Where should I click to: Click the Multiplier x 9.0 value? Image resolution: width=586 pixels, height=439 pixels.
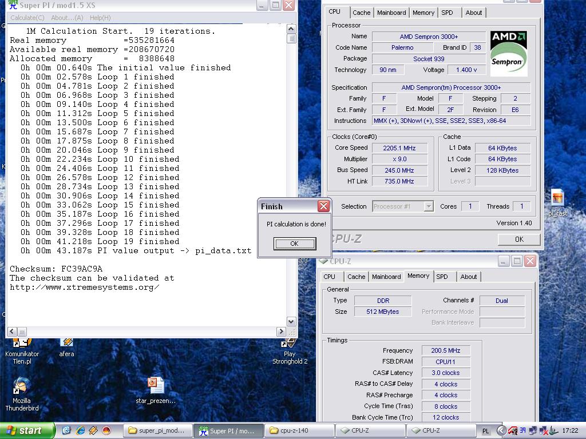pyautogui.click(x=399, y=159)
